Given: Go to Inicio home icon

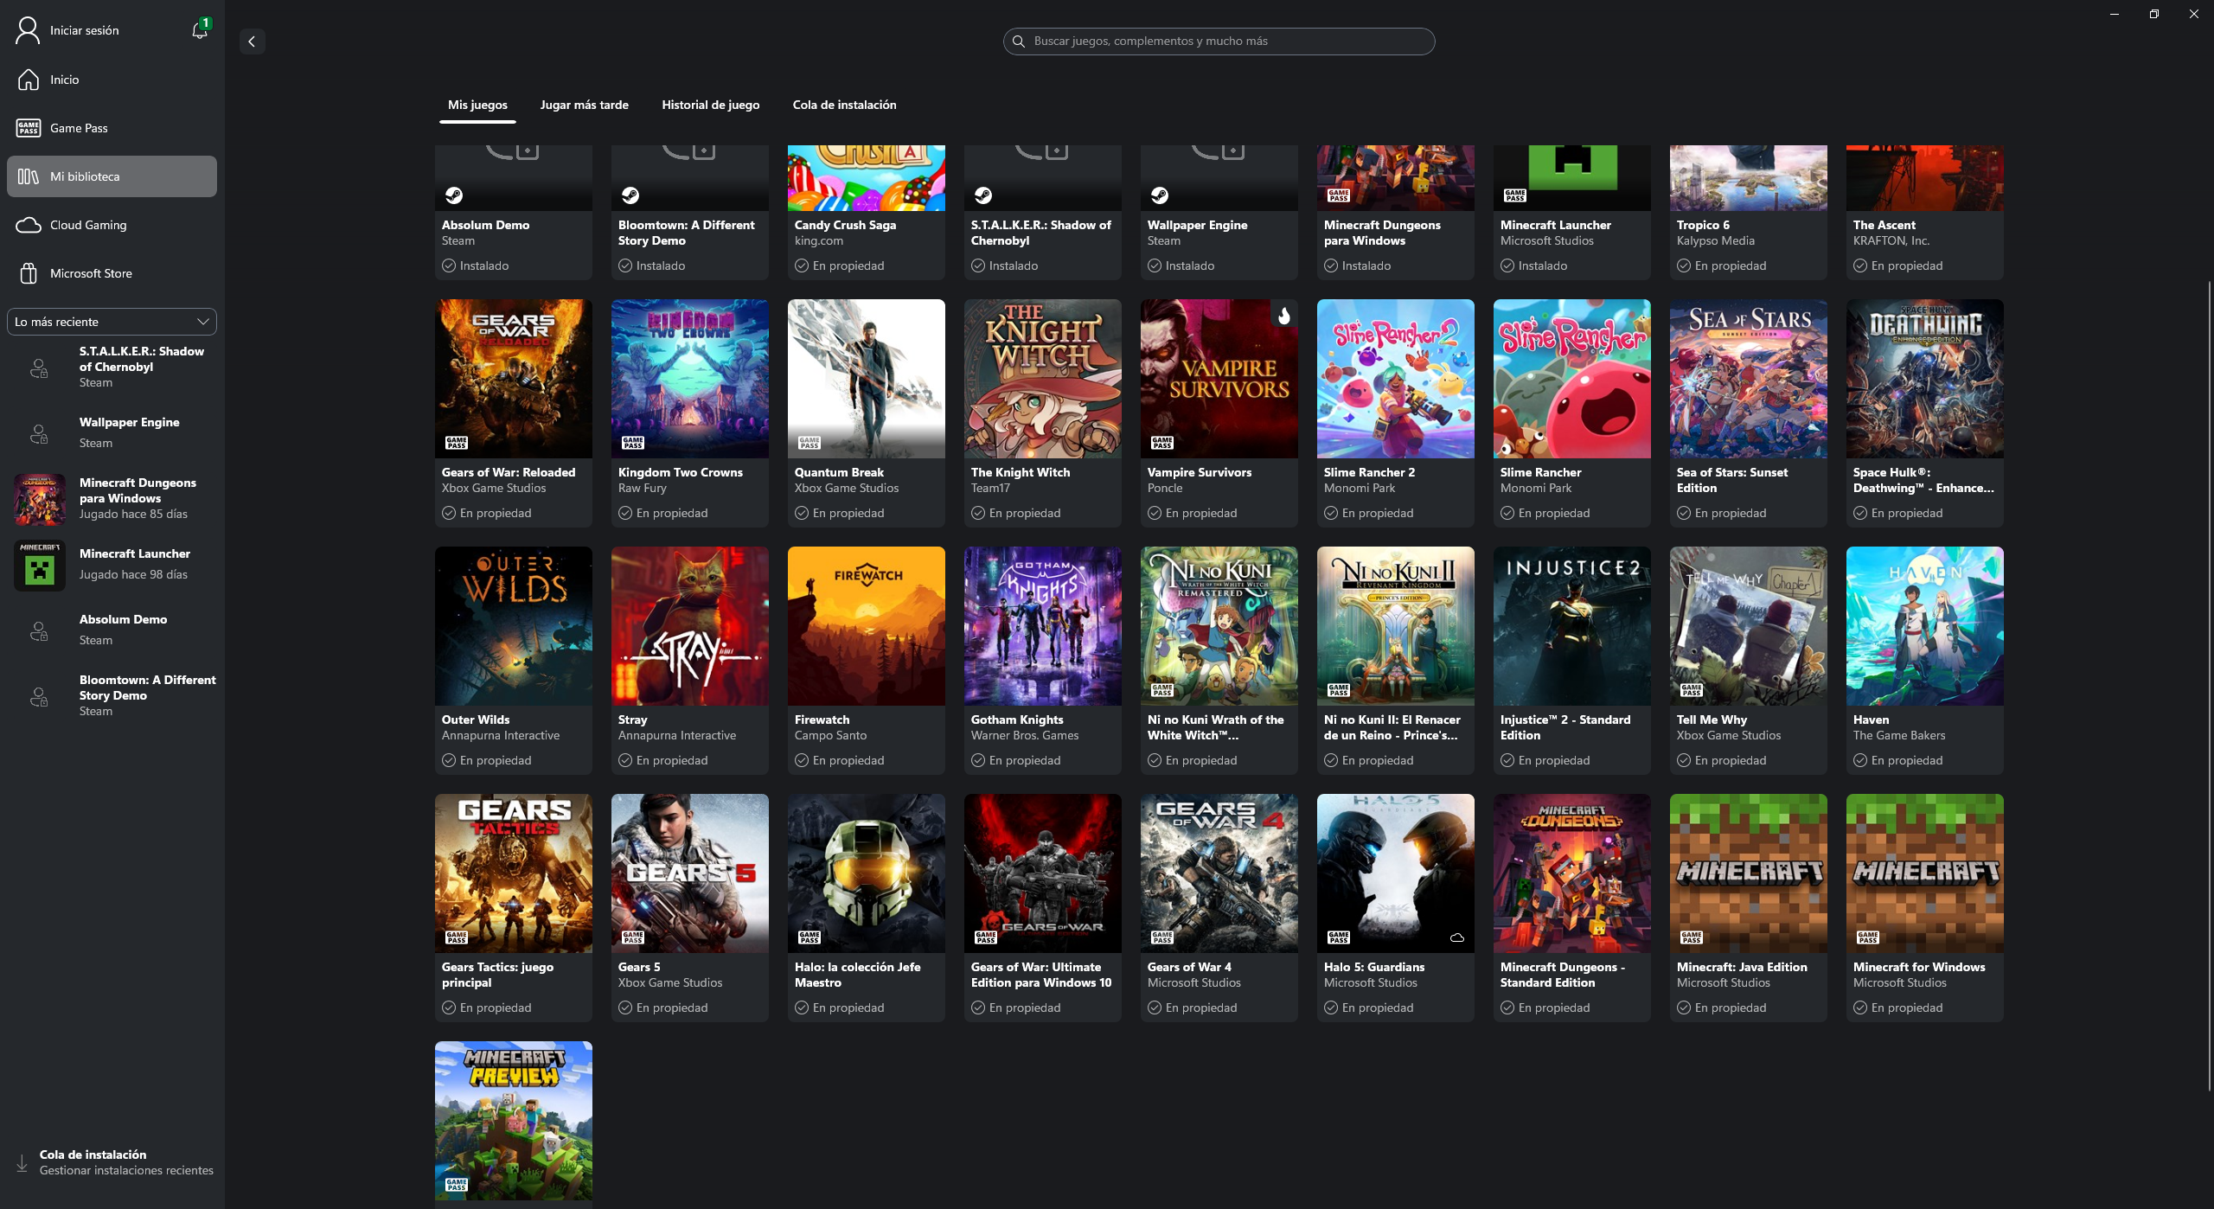Looking at the screenshot, I should tap(29, 80).
